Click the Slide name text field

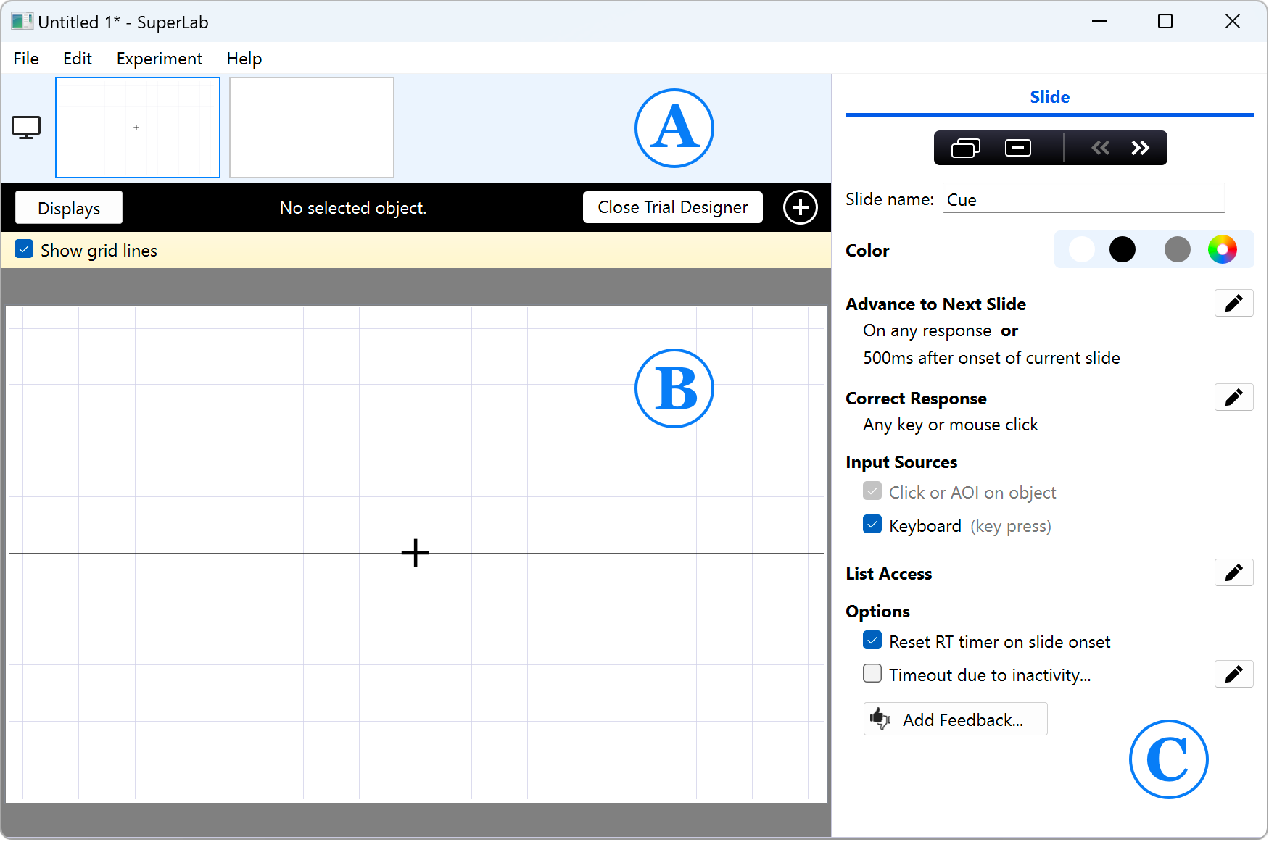(1083, 199)
